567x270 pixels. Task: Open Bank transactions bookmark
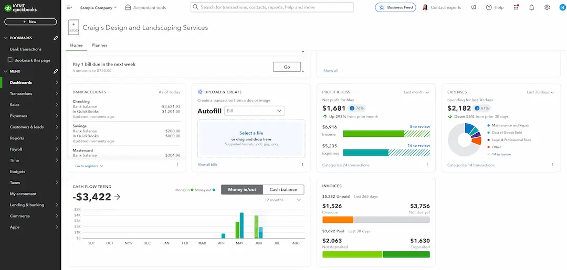26,49
